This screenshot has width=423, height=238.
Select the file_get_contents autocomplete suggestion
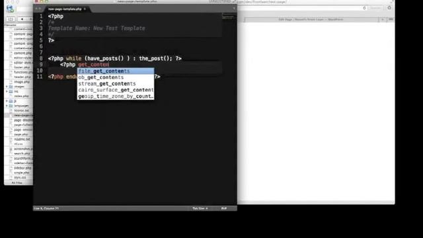[x=116, y=71]
